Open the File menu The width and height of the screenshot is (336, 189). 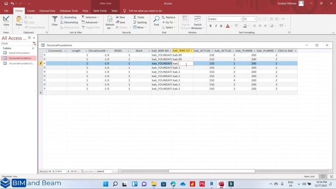pyautogui.click(x=6, y=10)
